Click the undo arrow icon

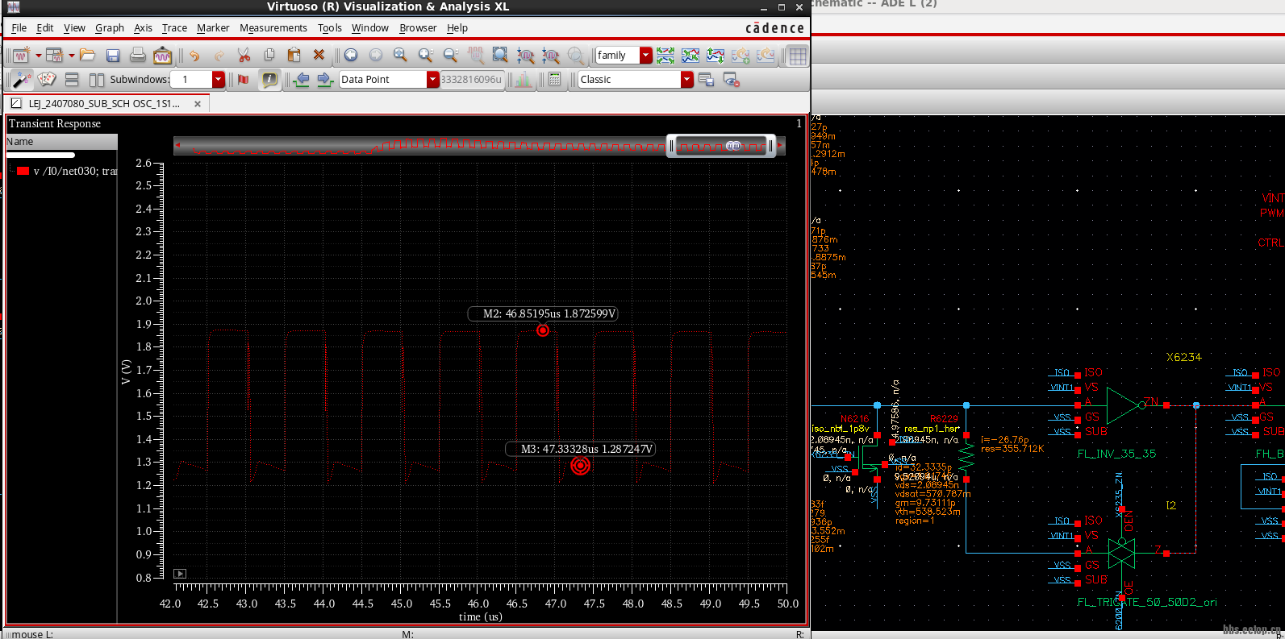click(194, 56)
